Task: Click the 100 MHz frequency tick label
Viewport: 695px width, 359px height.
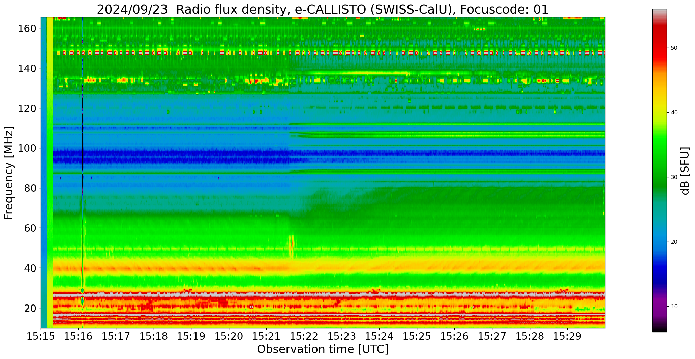Action: point(27,148)
